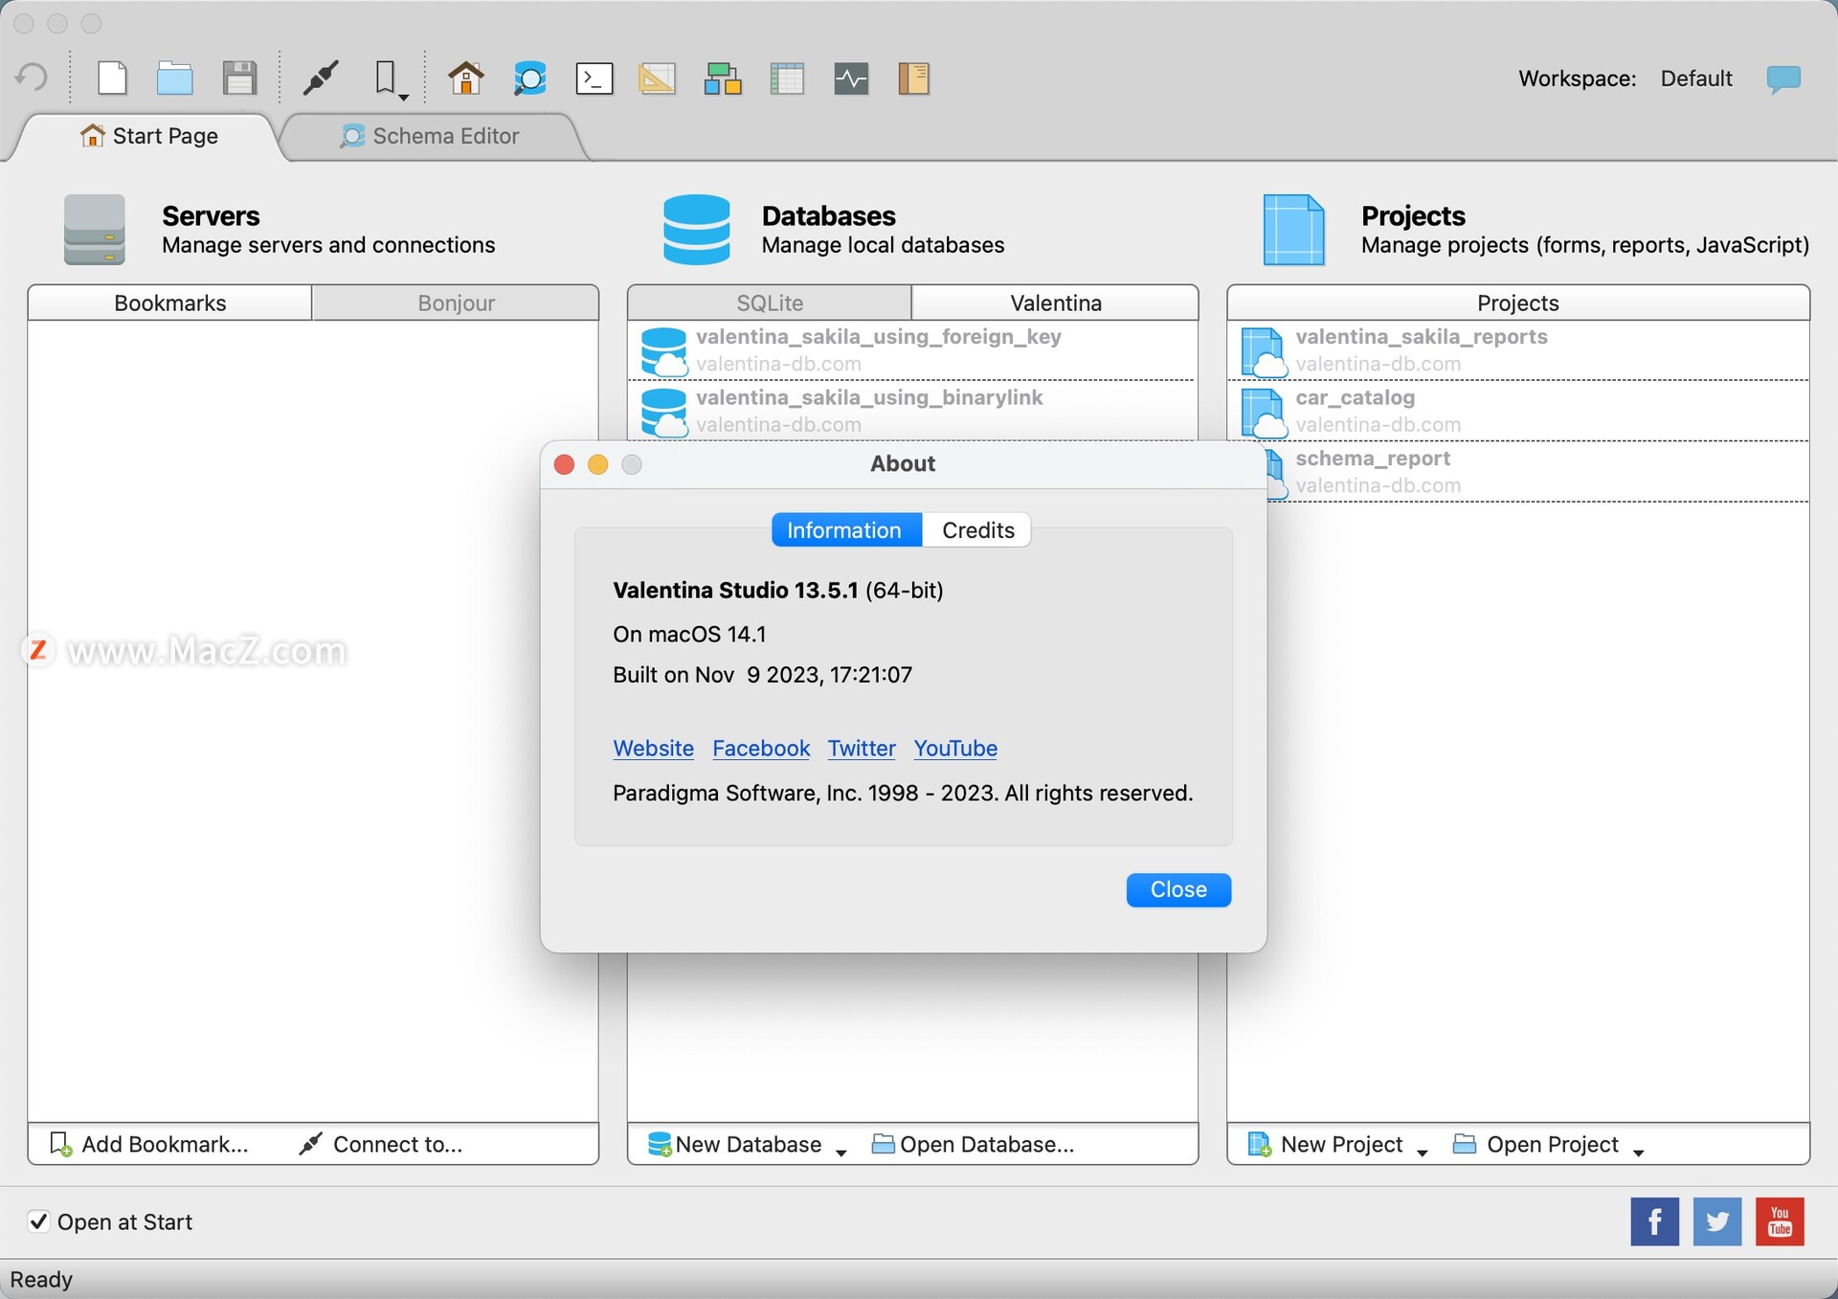Click Twitter bird icon at bottom right
This screenshot has height=1299, width=1838.
1716,1221
